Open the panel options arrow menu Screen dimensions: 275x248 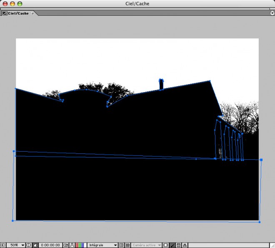click(x=272, y=13)
